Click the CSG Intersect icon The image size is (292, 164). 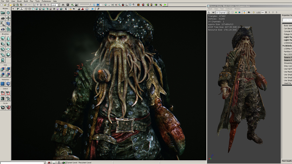pos(3,75)
